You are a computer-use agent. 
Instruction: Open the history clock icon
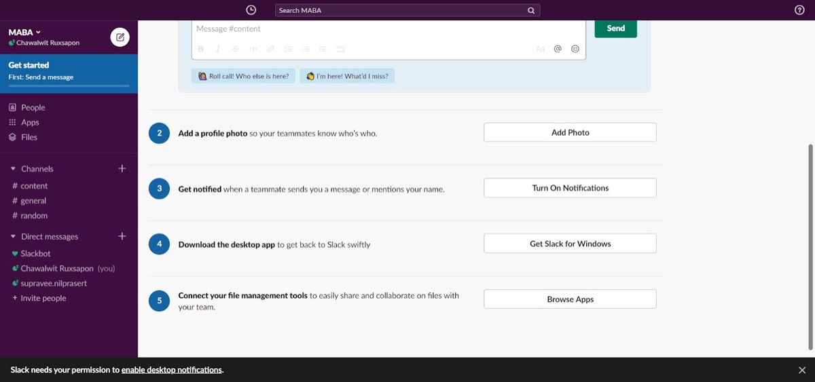(251, 10)
